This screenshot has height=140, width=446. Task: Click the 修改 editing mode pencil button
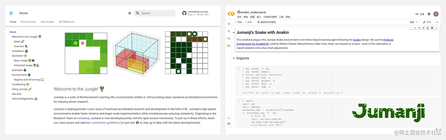[x=427, y=22]
